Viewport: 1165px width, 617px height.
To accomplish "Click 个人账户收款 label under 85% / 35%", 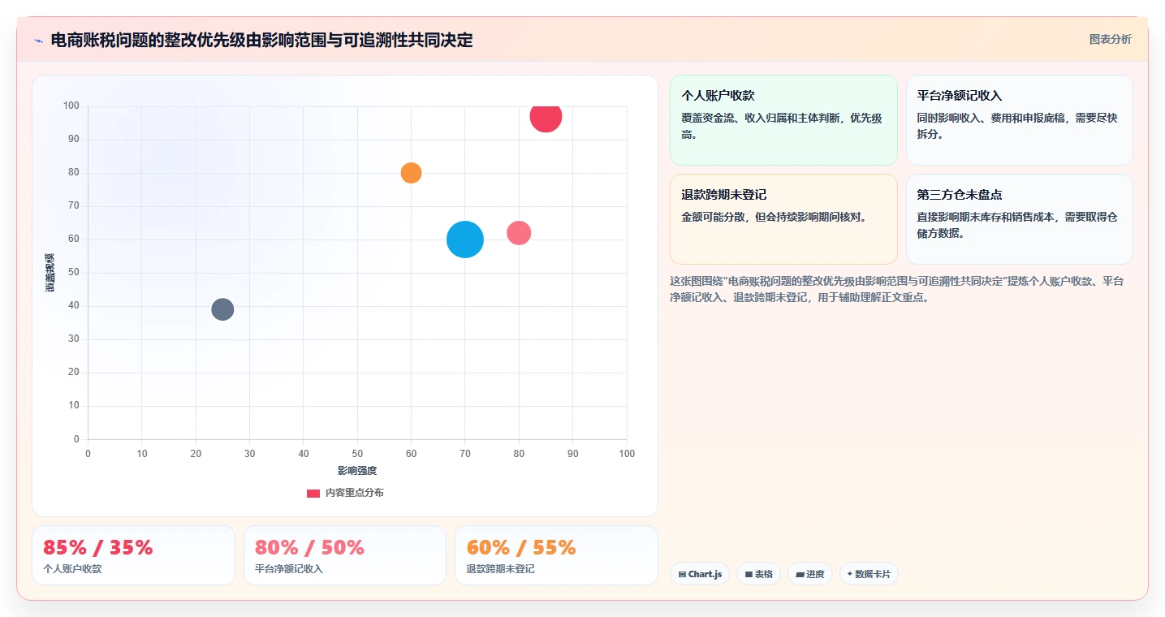I will (72, 569).
